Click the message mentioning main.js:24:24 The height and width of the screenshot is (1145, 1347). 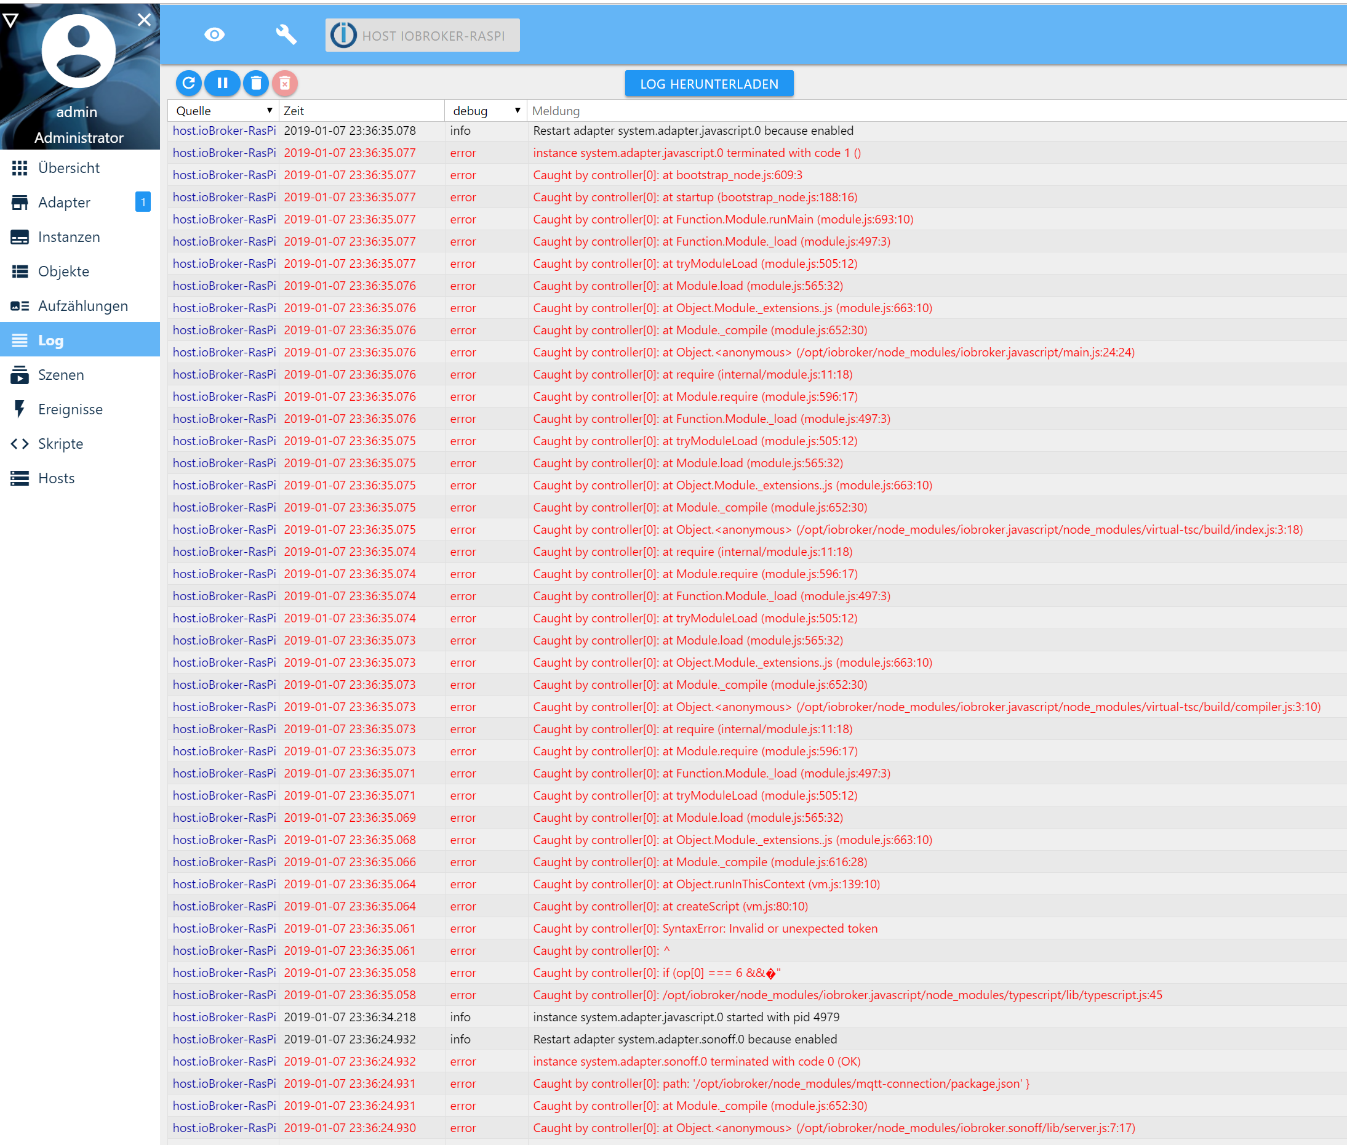[833, 353]
